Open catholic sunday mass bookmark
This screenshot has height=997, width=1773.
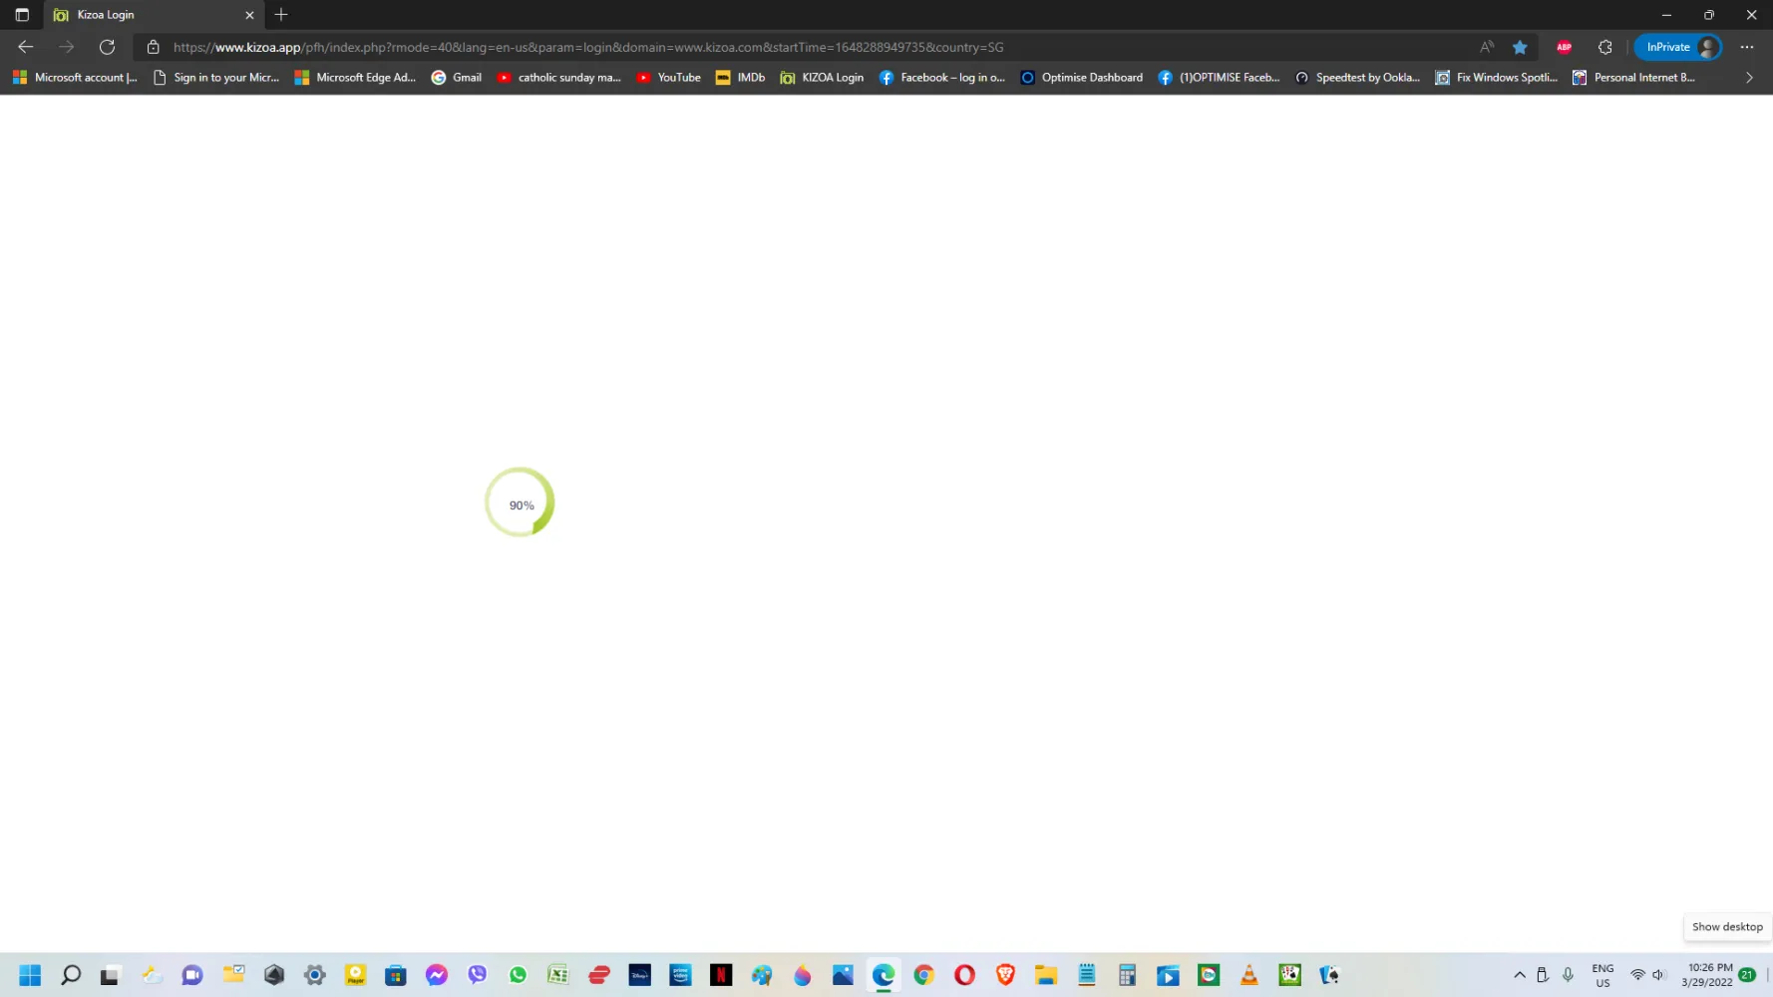coord(558,78)
